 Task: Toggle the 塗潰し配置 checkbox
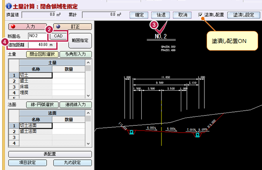(x=200, y=15)
